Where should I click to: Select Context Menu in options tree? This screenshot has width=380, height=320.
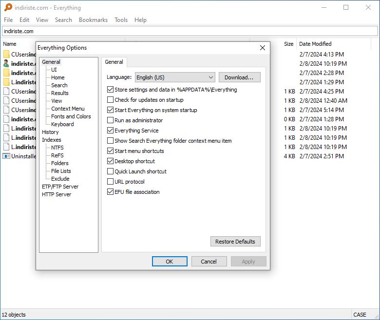(68, 109)
